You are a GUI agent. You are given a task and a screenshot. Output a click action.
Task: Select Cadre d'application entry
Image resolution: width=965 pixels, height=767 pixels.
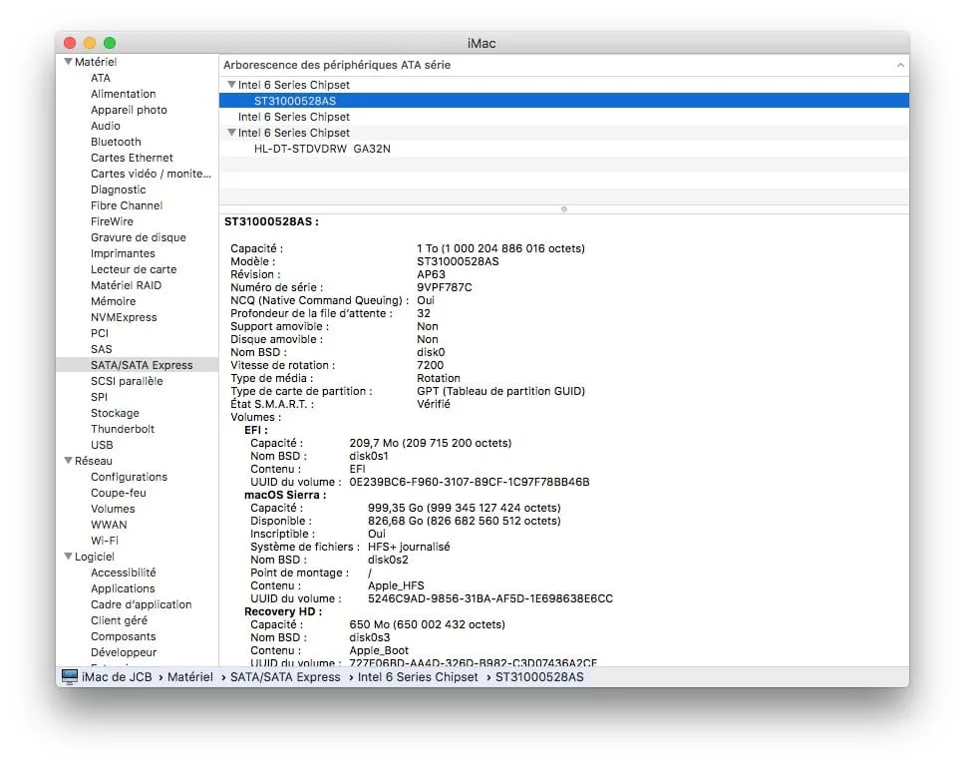click(x=141, y=604)
